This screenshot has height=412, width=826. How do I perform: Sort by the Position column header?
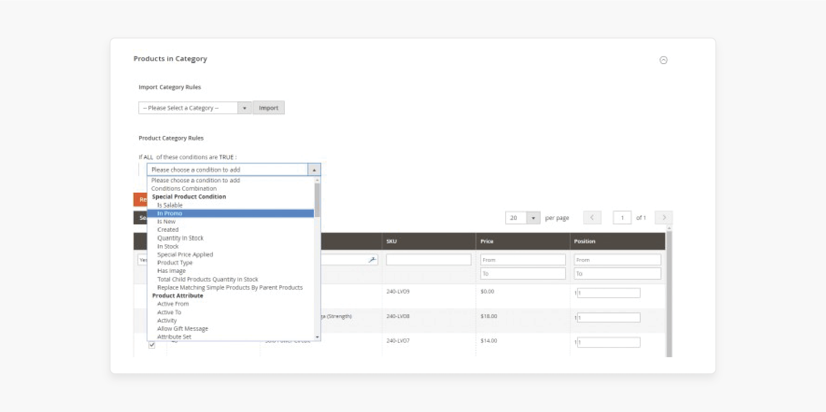[x=584, y=241]
